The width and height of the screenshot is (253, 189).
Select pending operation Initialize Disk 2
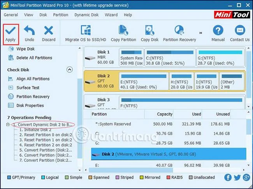tap(35, 129)
